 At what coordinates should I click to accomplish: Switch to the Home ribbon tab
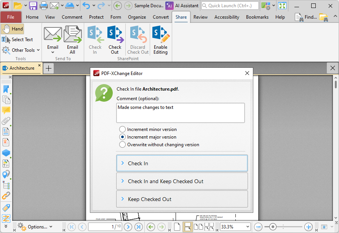[32, 17]
